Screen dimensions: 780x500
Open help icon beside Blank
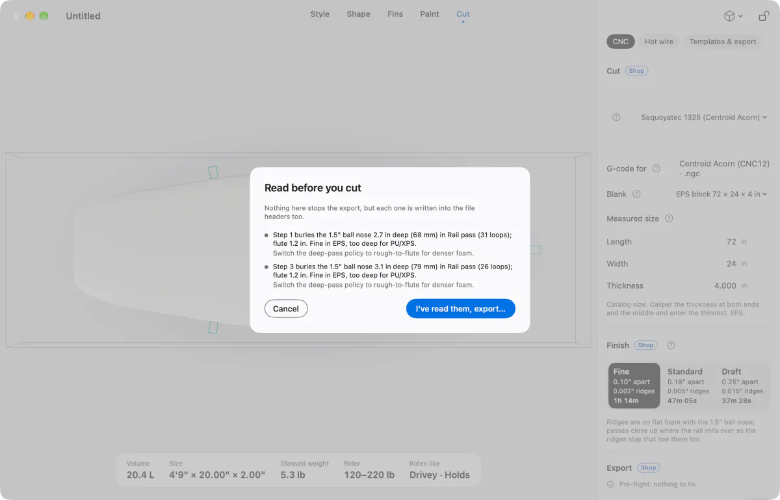[636, 194]
